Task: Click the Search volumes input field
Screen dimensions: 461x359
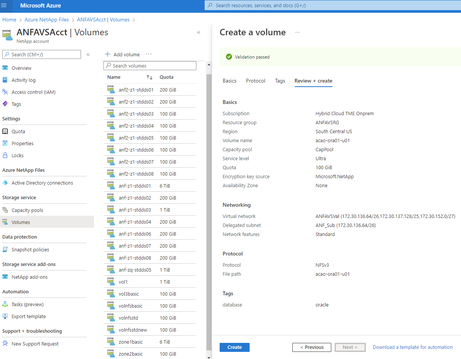Action: pyautogui.click(x=150, y=66)
